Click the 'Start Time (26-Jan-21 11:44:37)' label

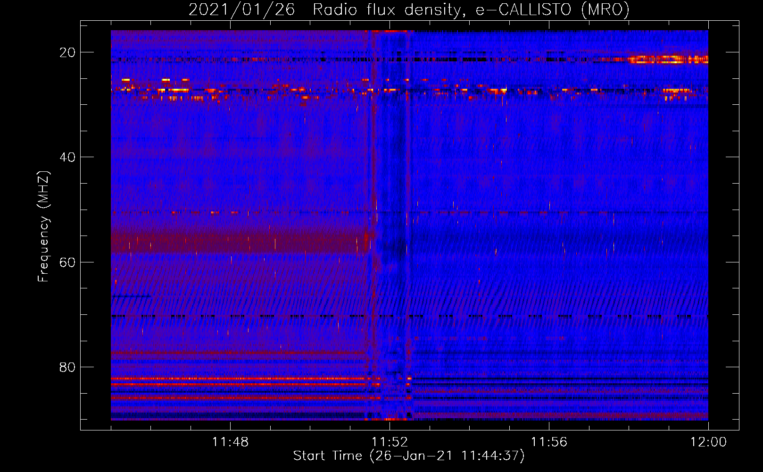coord(409,456)
